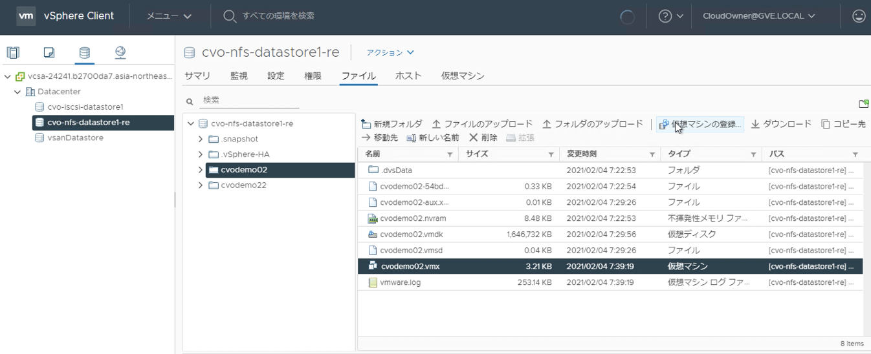Open the ホスト tab
The image size is (871, 354).
click(408, 76)
